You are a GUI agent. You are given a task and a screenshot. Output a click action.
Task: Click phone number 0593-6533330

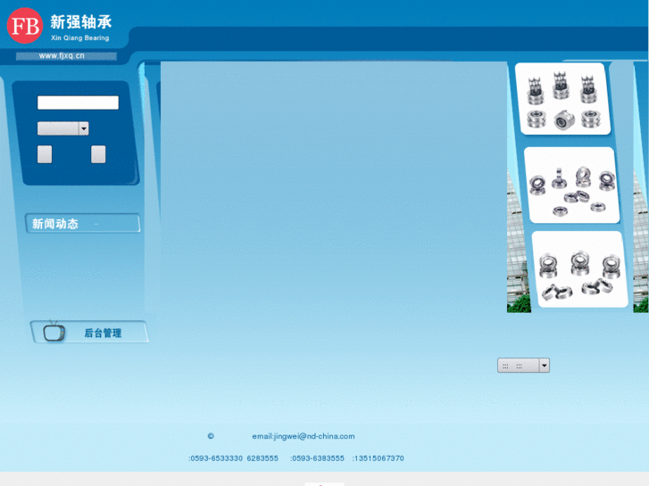click(x=216, y=458)
